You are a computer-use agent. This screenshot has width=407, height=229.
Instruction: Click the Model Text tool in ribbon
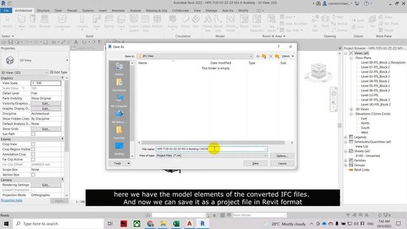[x=207, y=23]
